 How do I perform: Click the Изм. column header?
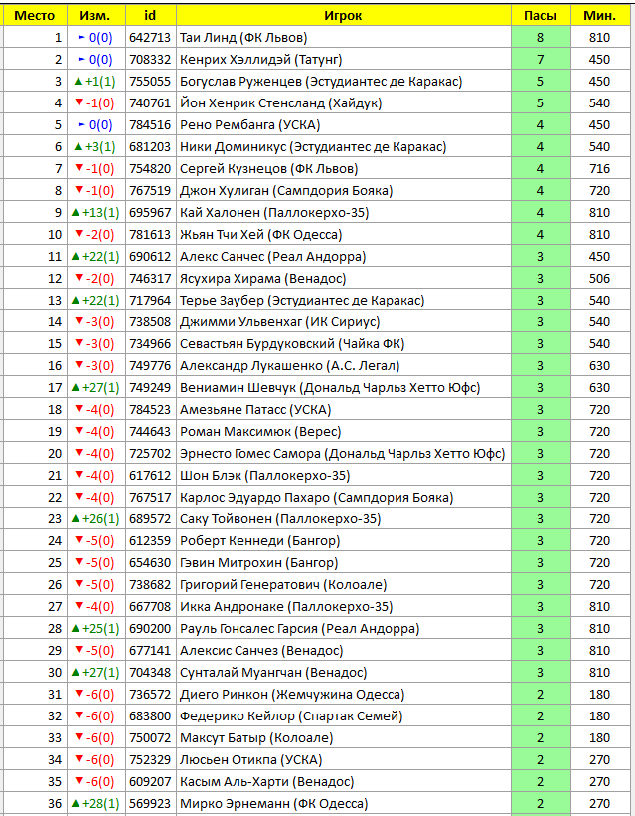pos(95,16)
